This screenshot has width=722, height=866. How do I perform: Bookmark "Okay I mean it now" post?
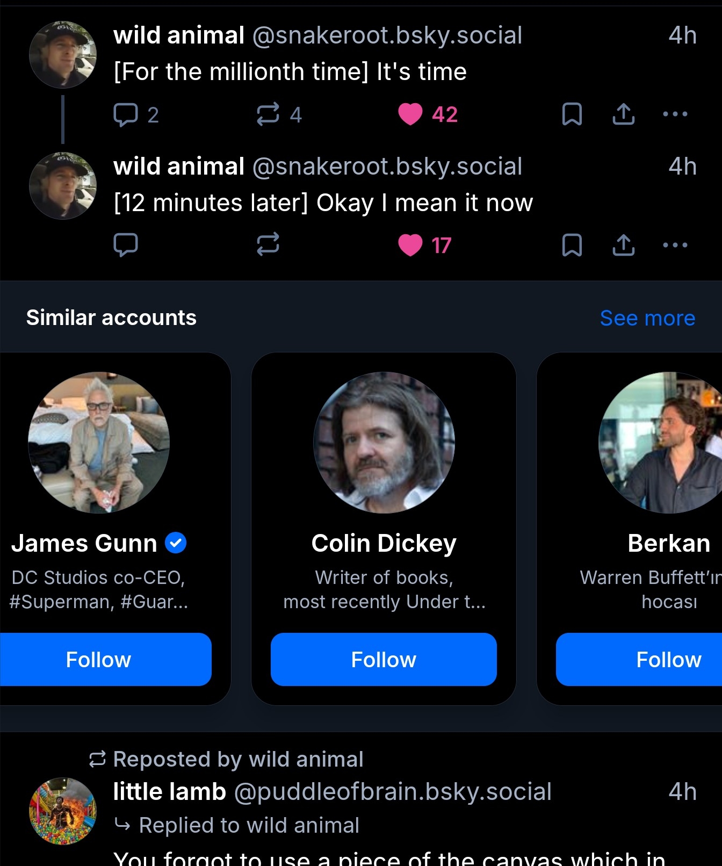click(x=572, y=246)
